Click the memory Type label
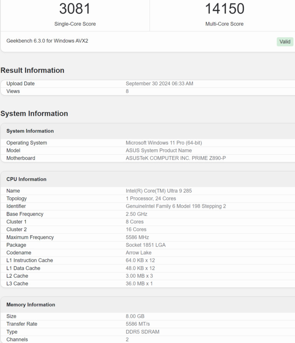This screenshot has height=343, width=295. click(x=12, y=332)
